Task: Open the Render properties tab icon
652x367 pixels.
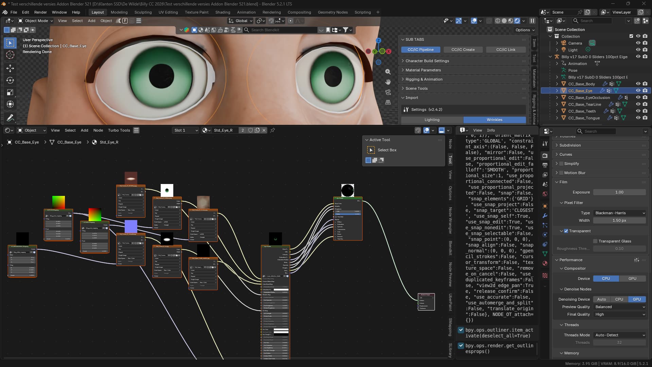Action: (x=545, y=155)
